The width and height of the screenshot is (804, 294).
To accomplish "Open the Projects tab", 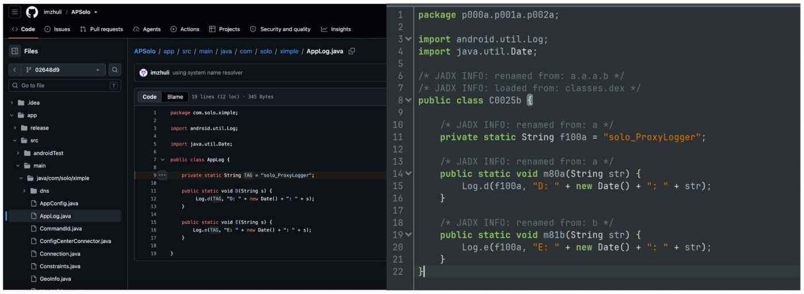I will 225,29.
